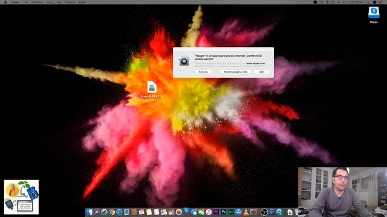Viewport: 387px width, 217px height.
Task: Launch Safari from the Dock
Action: tap(119, 212)
